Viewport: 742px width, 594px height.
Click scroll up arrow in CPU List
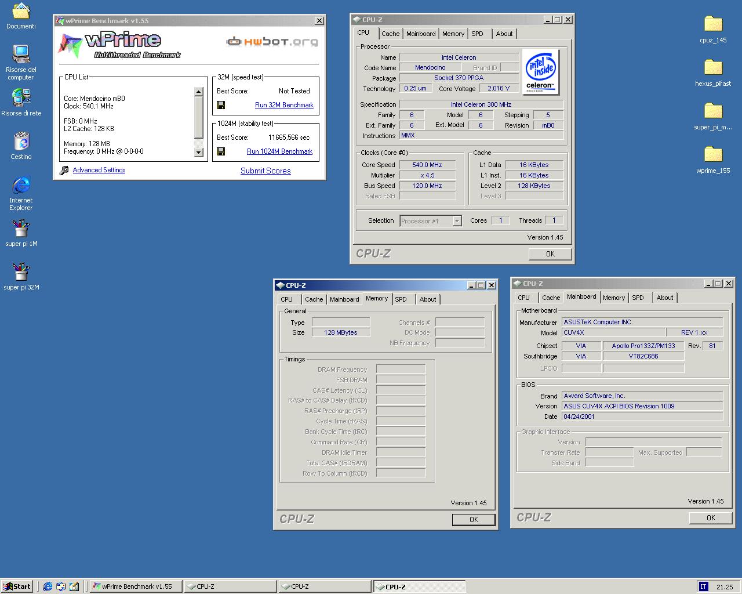[x=198, y=91]
